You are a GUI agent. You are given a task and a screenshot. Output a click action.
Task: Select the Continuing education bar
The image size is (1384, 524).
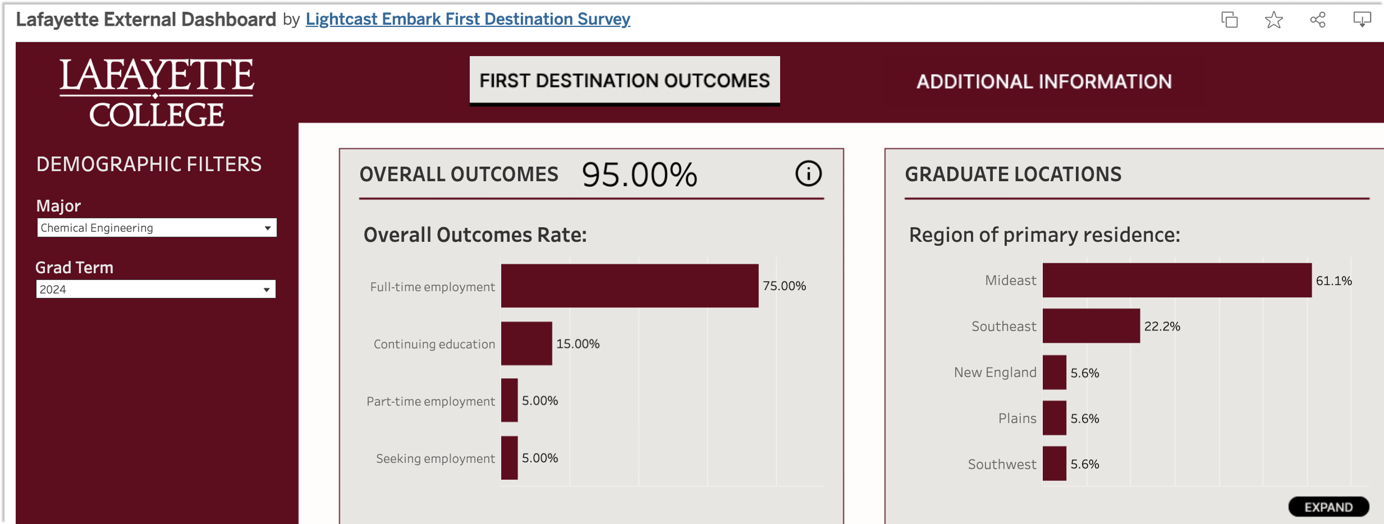(526, 343)
